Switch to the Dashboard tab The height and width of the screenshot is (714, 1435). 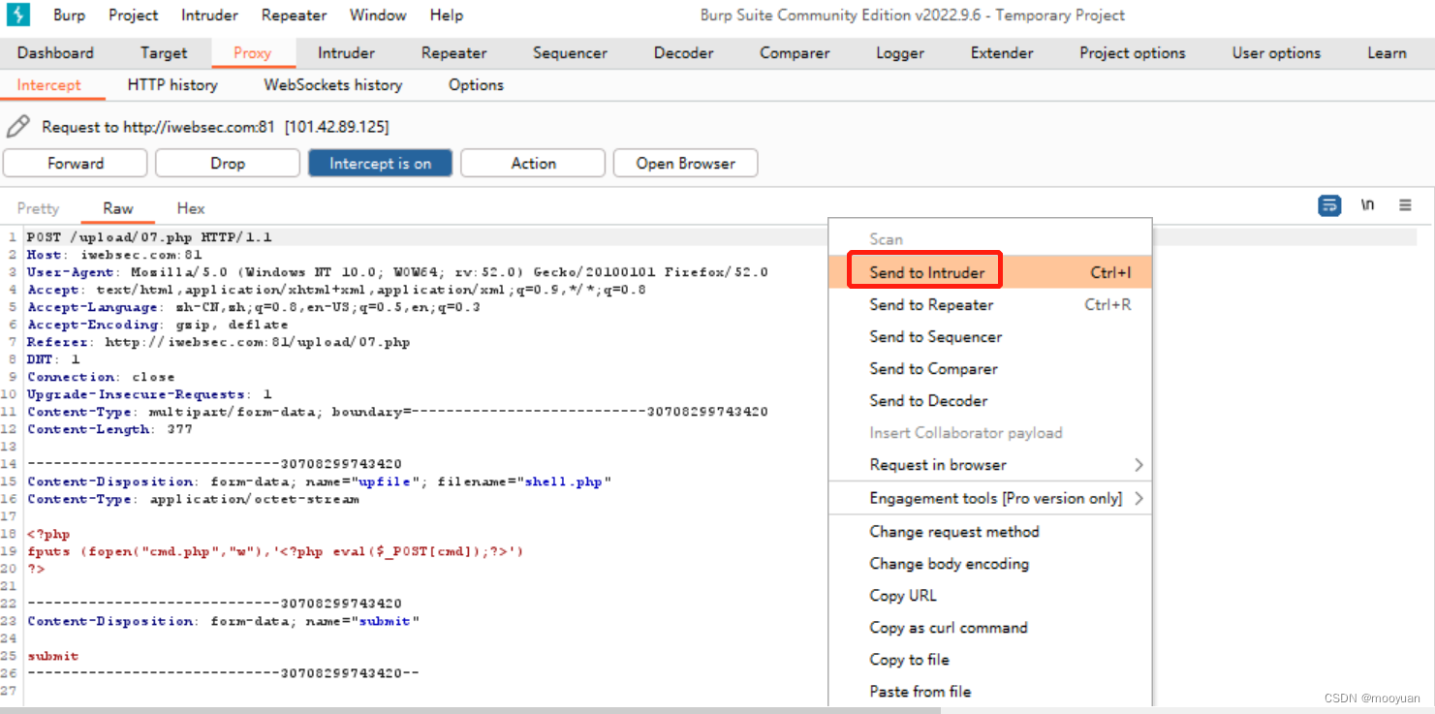coord(55,53)
